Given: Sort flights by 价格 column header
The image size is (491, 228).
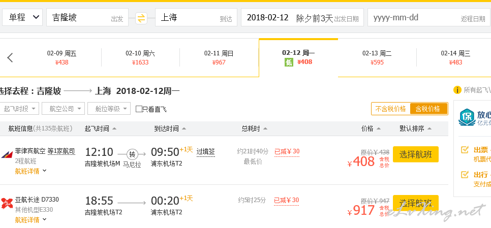Looking at the screenshot, I should (x=371, y=128).
